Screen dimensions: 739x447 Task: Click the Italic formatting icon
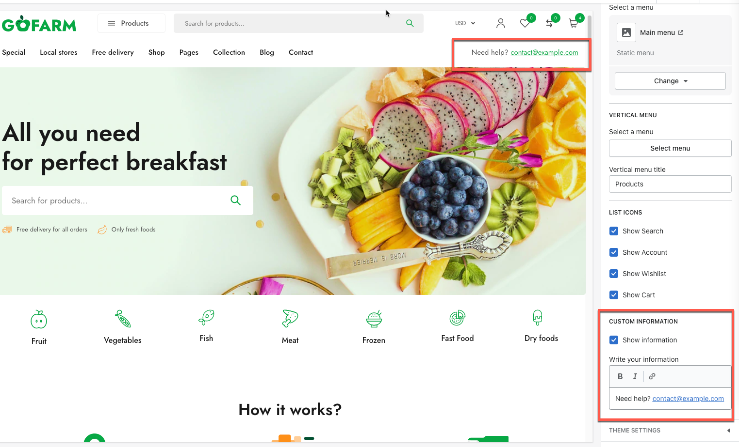[x=635, y=376]
